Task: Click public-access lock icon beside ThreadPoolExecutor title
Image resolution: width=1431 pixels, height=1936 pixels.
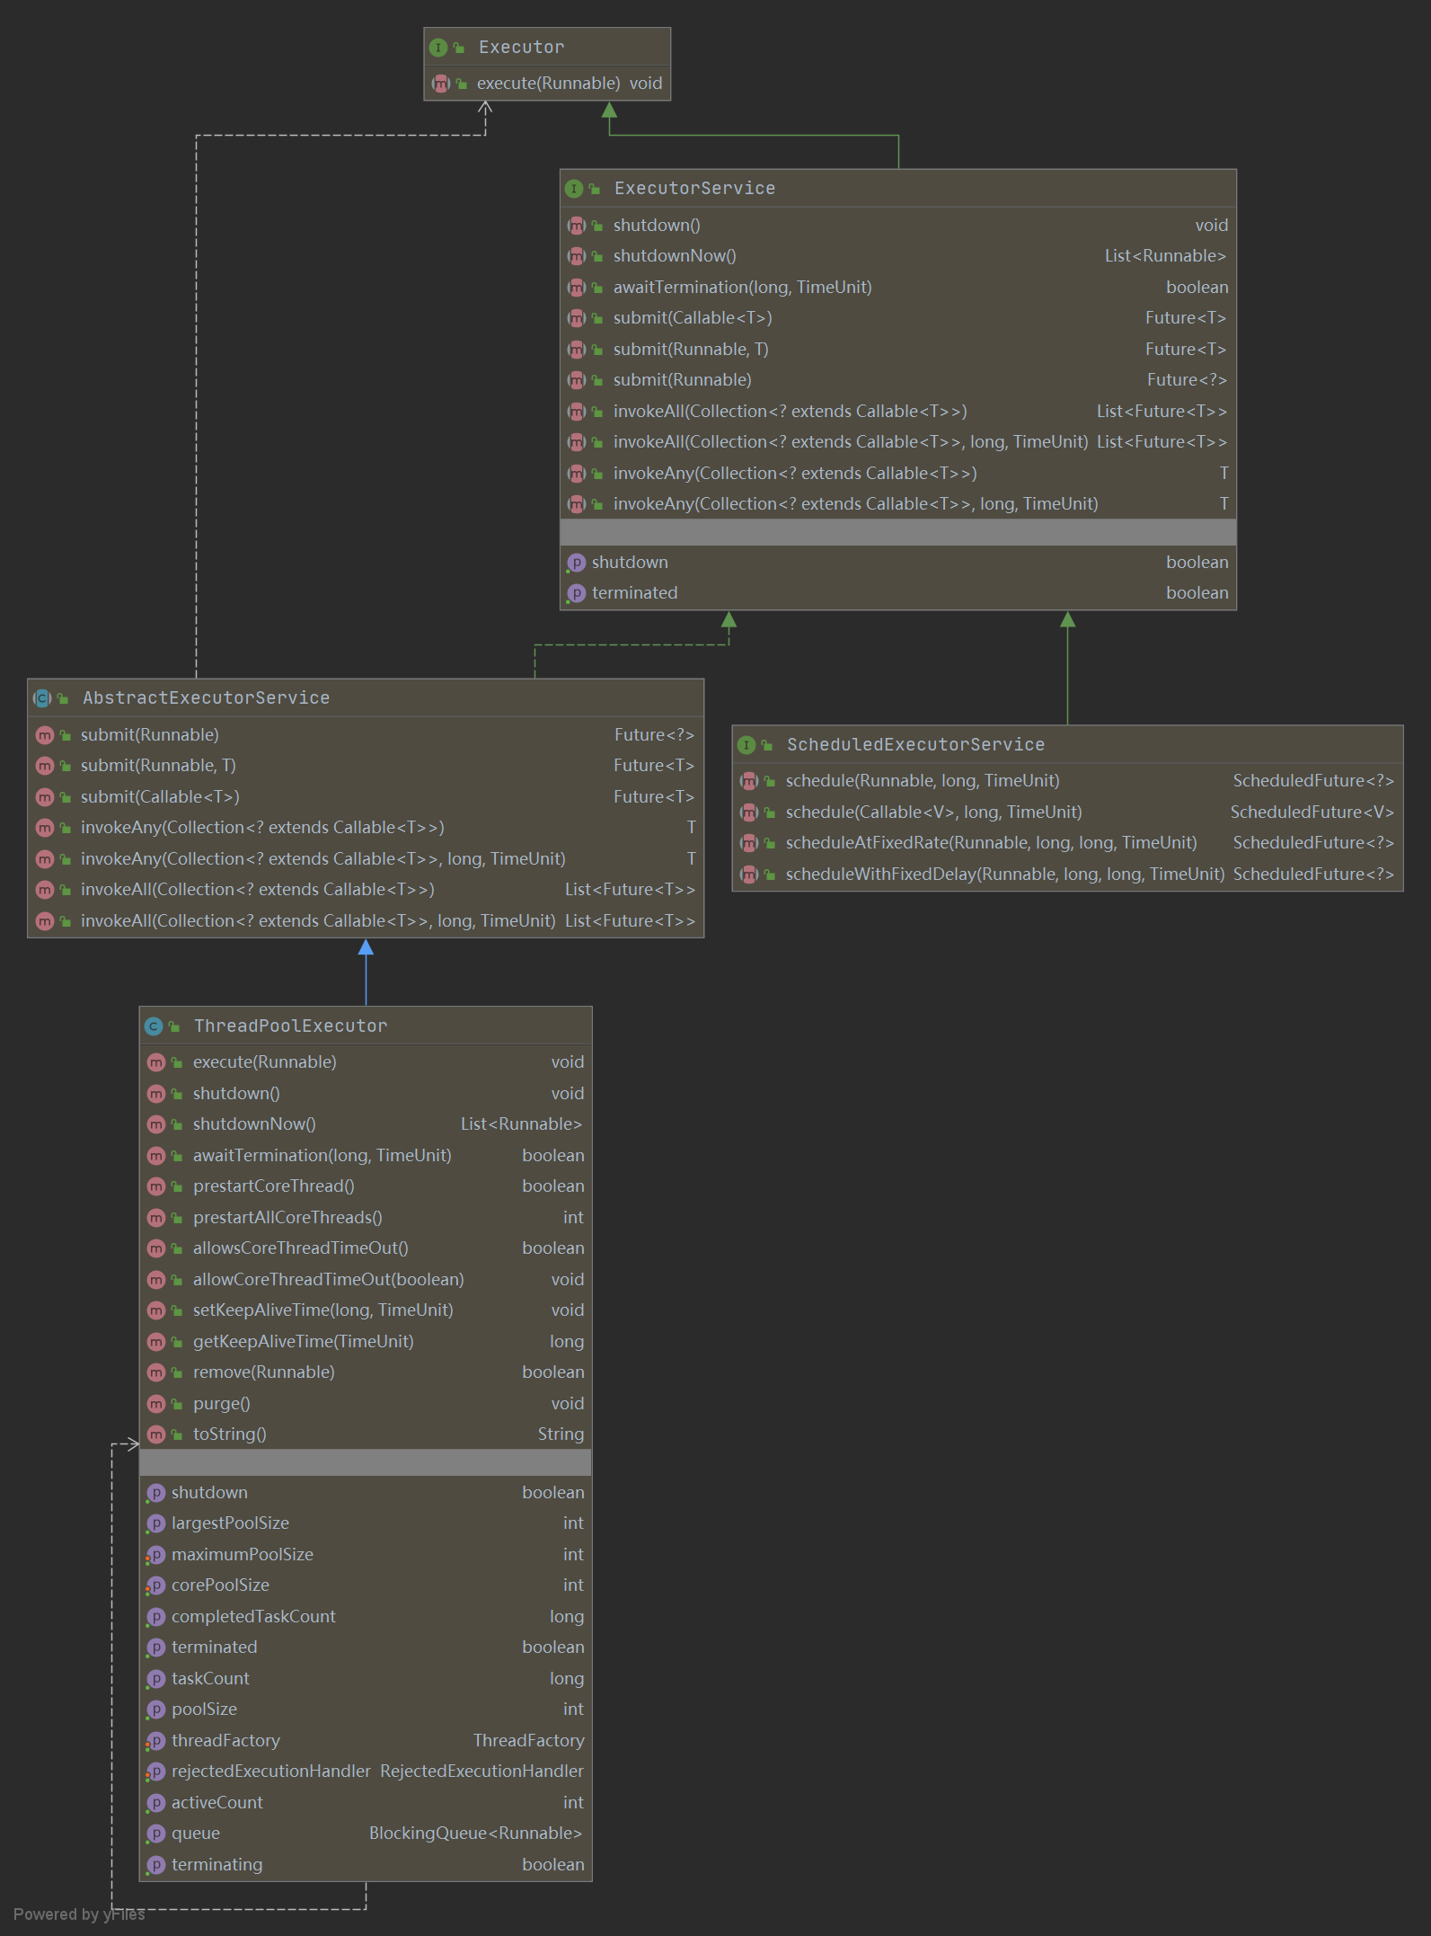Action: (x=174, y=1026)
